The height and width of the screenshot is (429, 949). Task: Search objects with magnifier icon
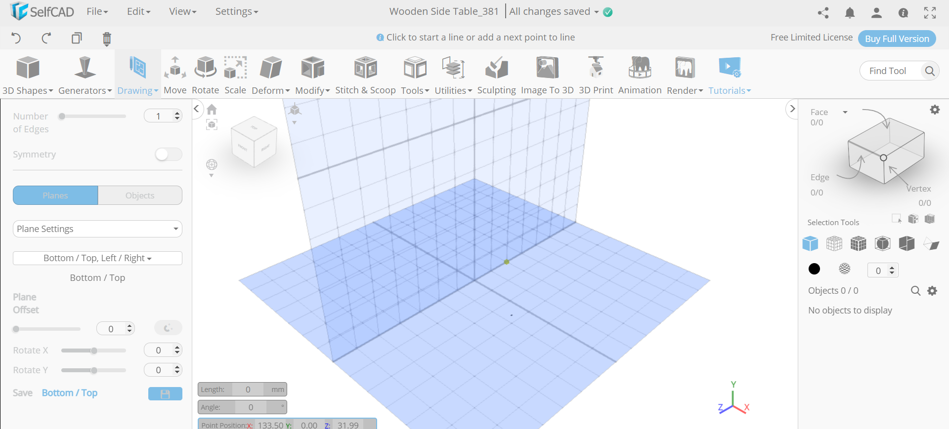(x=915, y=291)
